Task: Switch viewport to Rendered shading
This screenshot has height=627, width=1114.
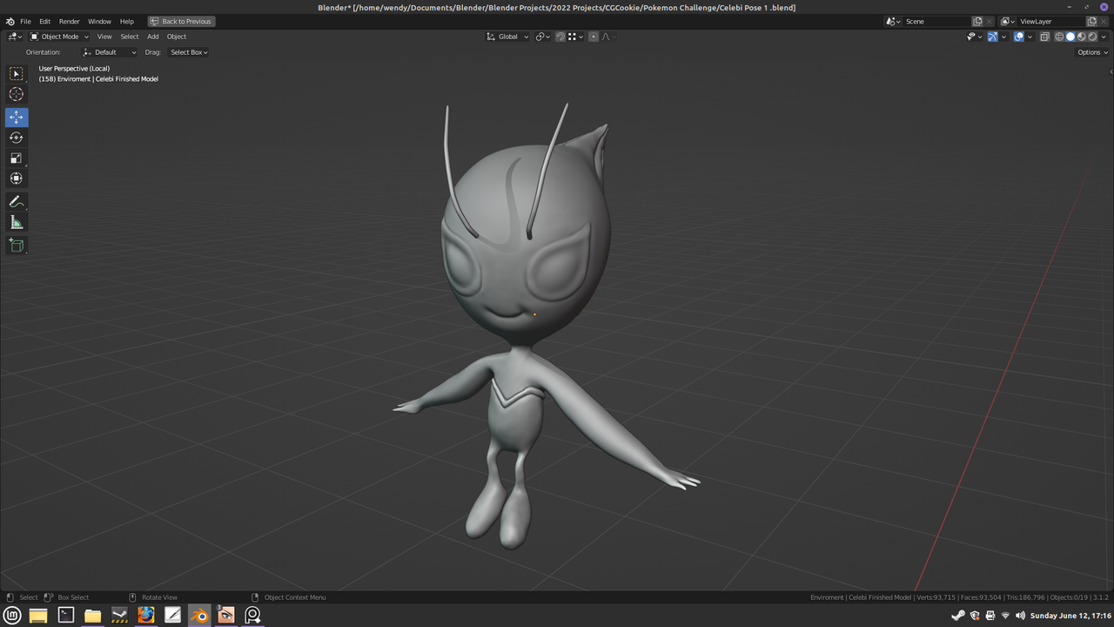Action: (1092, 36)
